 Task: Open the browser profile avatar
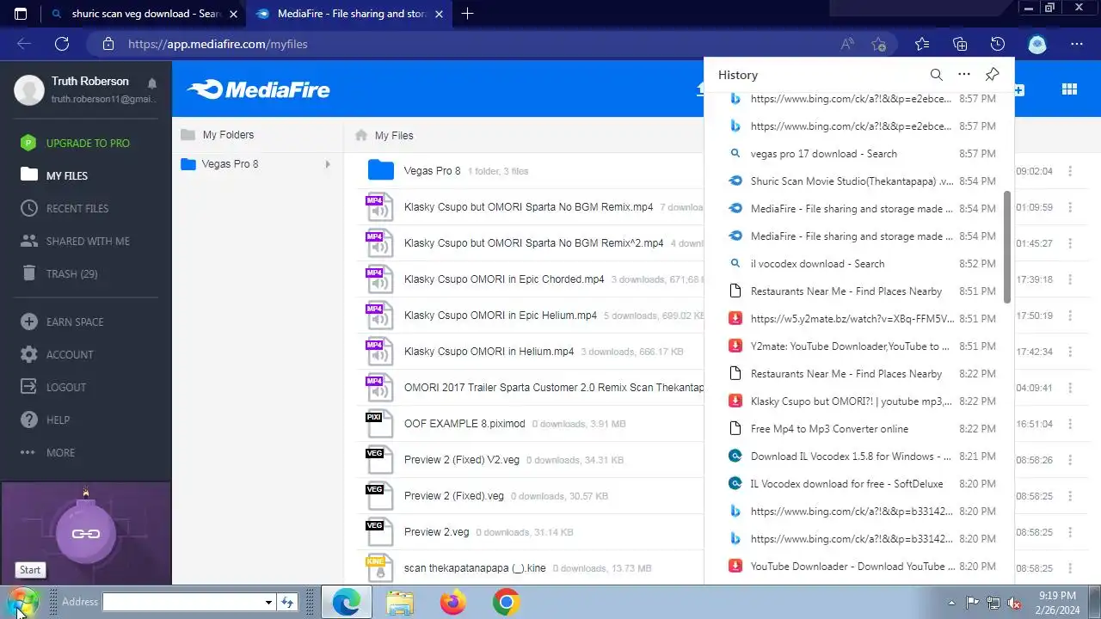(x=1037, y=44)
